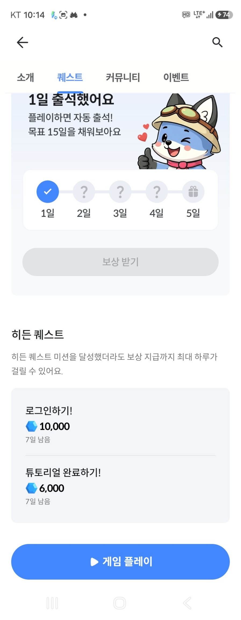Tap the back arrow icon
This screenshot has height=620, width=241.
pos(22,42)
